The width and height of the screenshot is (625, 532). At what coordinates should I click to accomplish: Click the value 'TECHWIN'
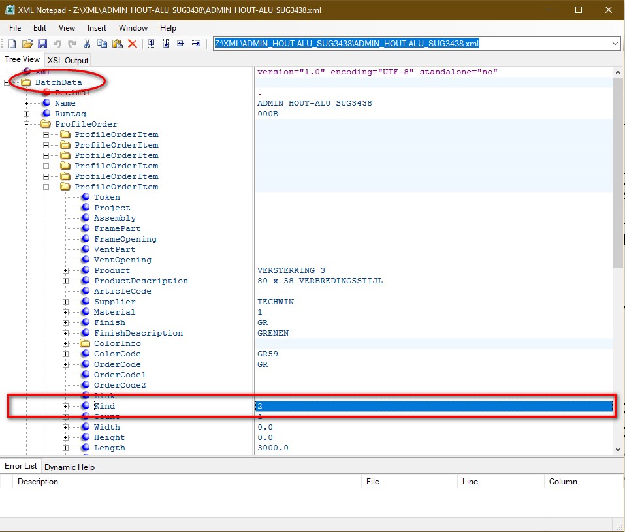(x=276, y=302)
